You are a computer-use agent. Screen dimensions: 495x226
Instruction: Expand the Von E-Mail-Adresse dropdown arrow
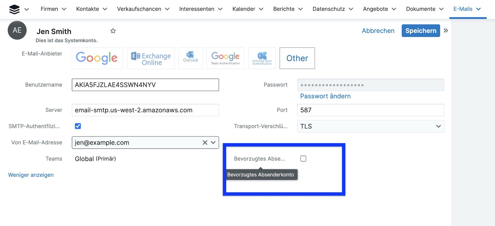point(213,143)
